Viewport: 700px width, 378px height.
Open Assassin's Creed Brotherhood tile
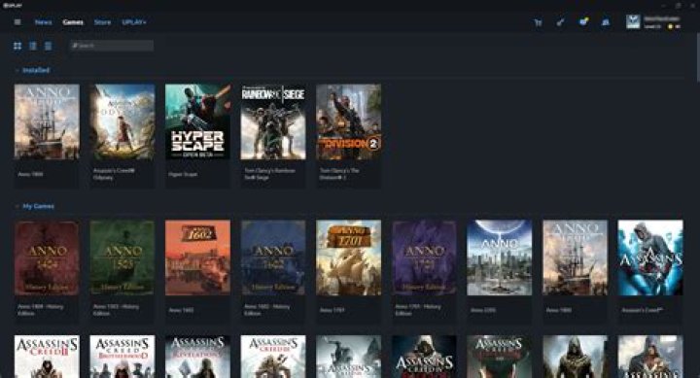click(122, 357)
